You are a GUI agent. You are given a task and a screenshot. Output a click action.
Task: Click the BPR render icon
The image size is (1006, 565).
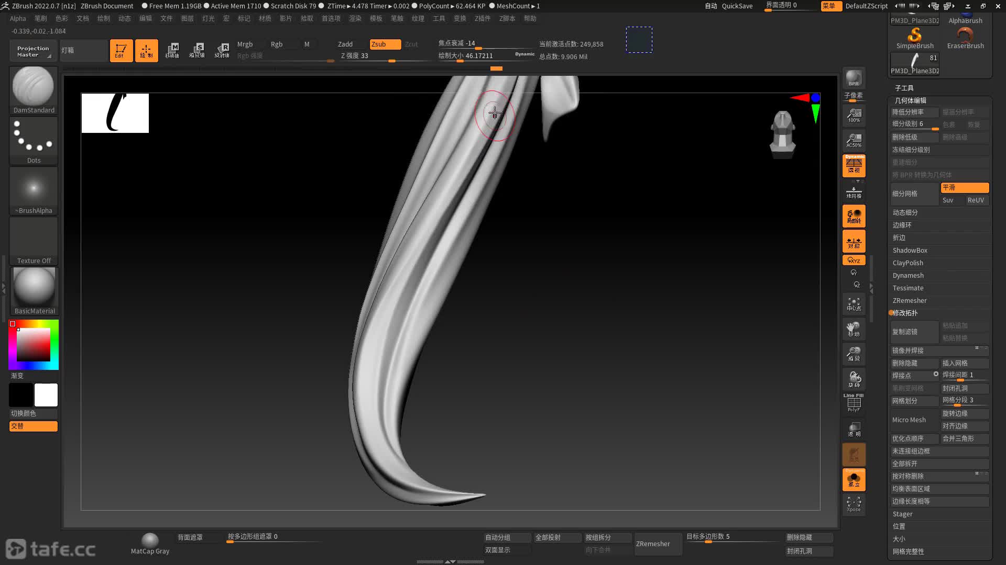pos(854,78)
